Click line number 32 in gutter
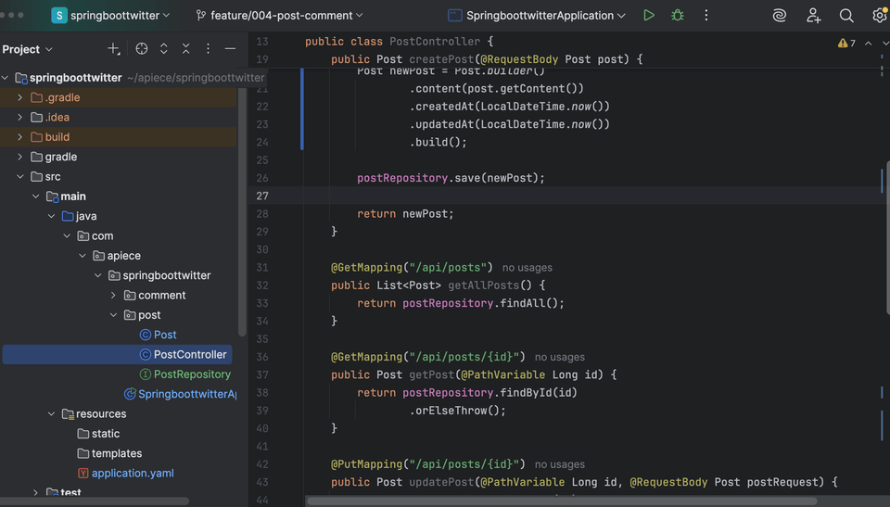 (x=262, y=285)
